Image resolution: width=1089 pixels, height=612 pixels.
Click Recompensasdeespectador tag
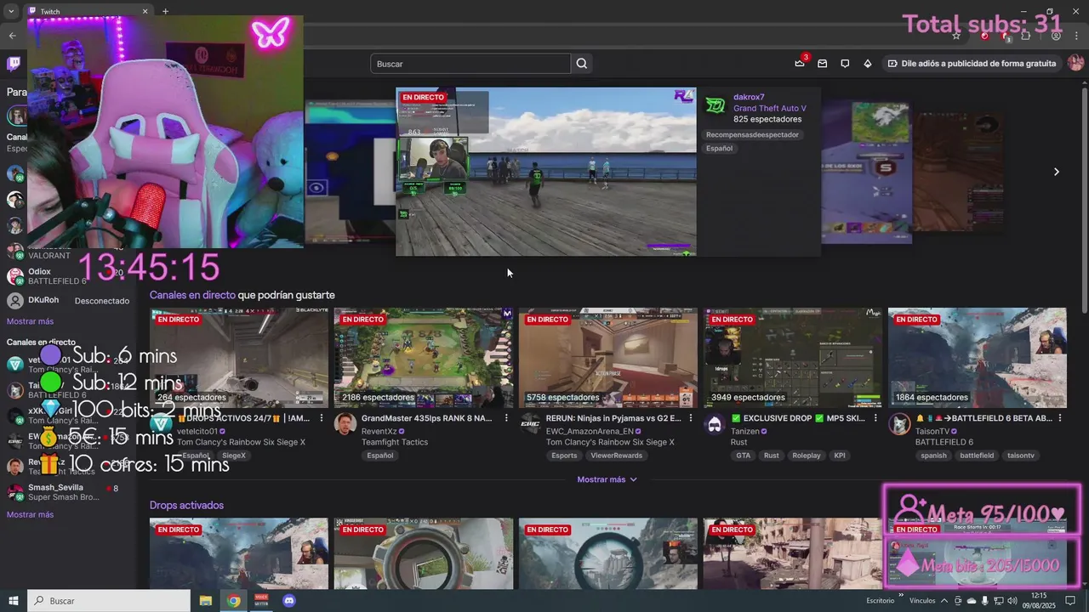tap(752, 134)
